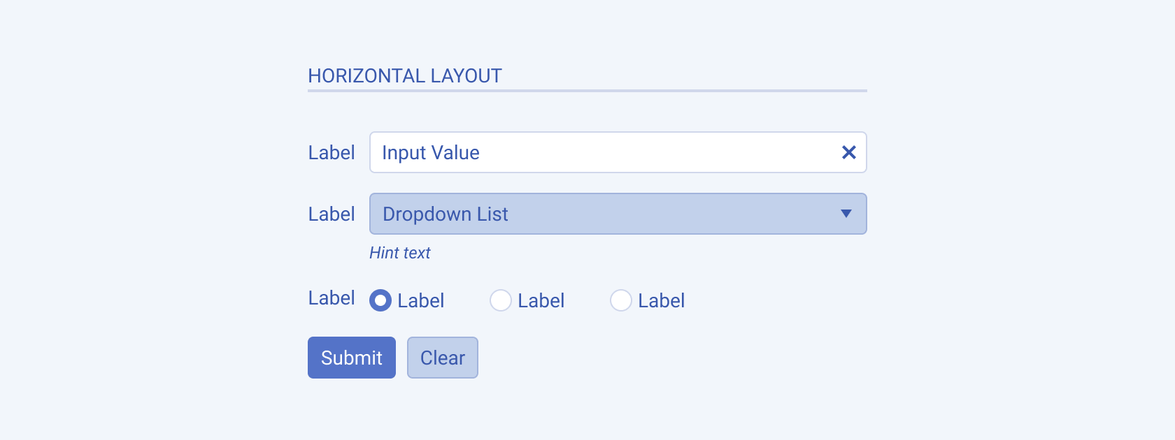Select the third radio button in the row
The height and width of the screenshot is (440, 1175).
(621, 300)
